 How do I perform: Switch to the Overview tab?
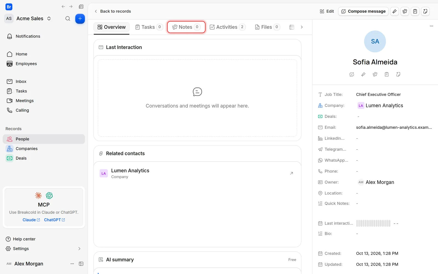pos(111,27)
